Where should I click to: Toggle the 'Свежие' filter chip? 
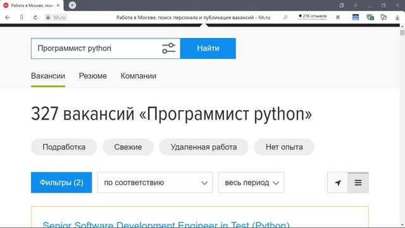tap(128, 147)
